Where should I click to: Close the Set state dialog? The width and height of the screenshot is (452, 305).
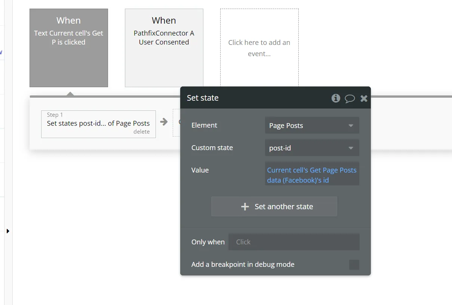364,98
